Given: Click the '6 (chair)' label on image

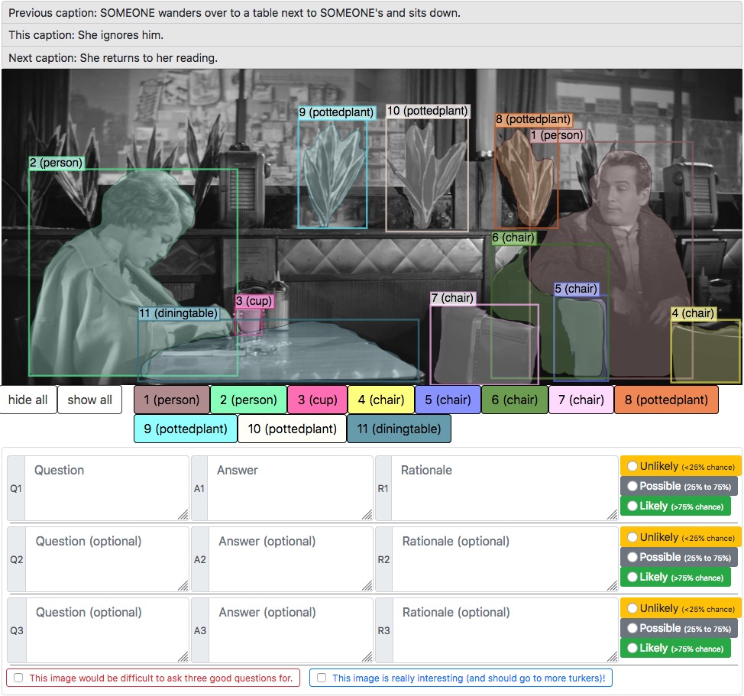Looking at the screenshot, I should (513, 238).
